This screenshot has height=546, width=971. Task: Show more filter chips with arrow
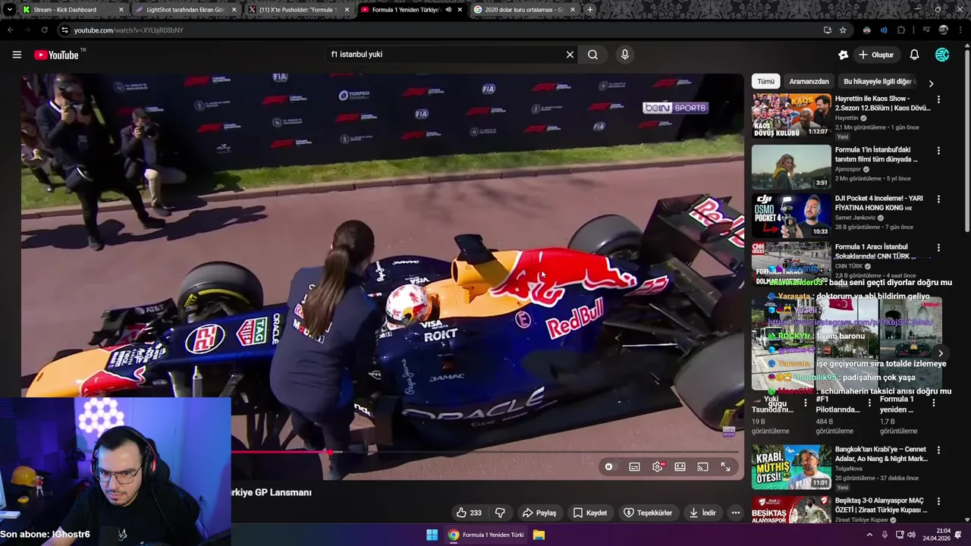pyautogui.click(x=931, y=83)
